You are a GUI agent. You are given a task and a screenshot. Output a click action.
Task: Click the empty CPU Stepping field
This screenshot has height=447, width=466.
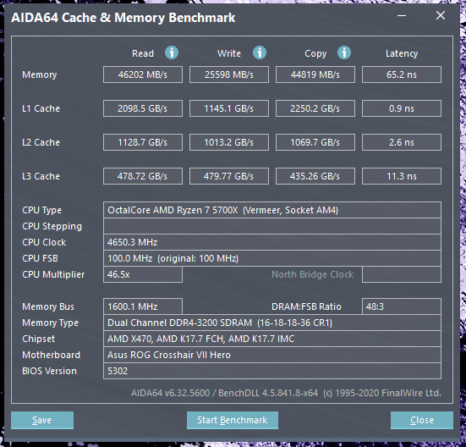coord(272,226)
